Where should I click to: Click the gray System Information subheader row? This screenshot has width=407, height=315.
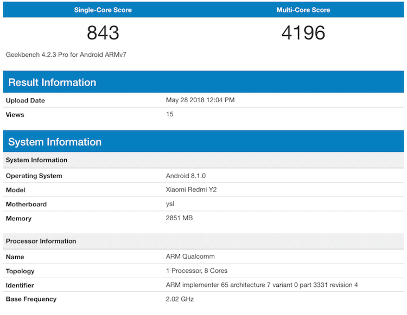(x=203, y=160)
